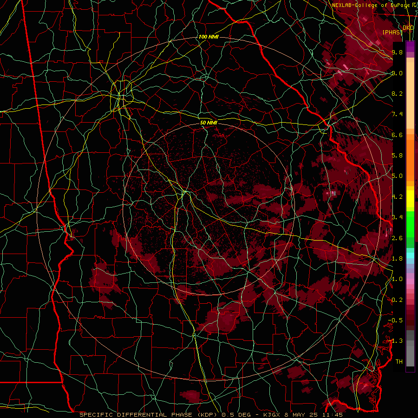Image resolution: width=418 pixels, height=418 pixels.
Task: Click the 2.6 value on color scale
Action: 397,238
